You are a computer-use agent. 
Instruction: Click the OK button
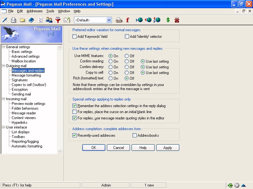click(94, 147)
